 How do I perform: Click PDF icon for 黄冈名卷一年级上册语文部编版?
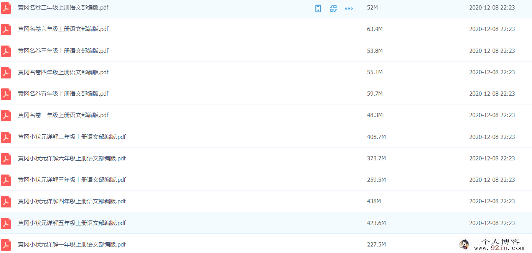pyautogui.click(x=6, y=116)
